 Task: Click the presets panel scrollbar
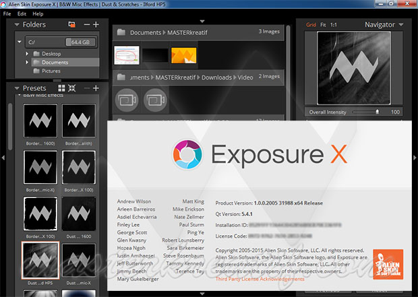tap(10, 127)
